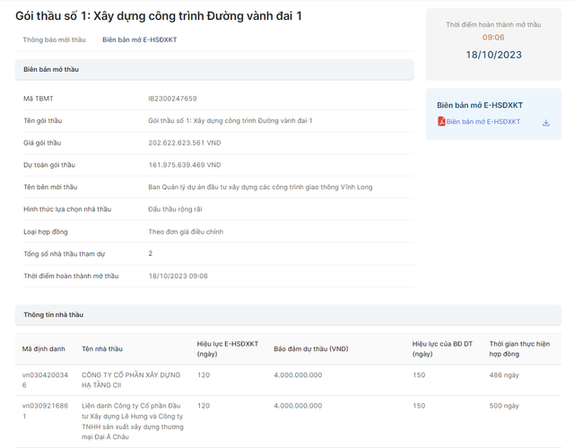Click identifier vn0304200346 in the table
The height and width of the screenshot is (448, 574).
coord(44,379)
